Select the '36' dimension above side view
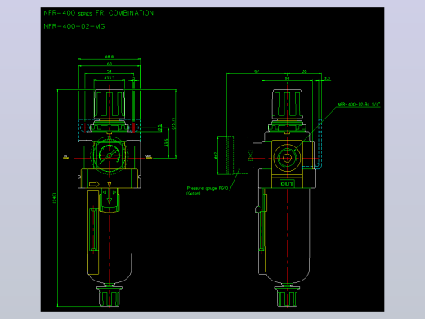 tap(287, 79)
